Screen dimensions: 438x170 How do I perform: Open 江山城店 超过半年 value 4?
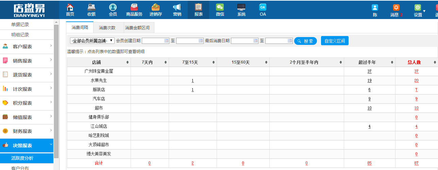(369, 126)
